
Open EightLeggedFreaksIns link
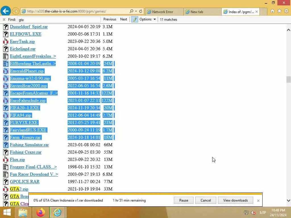(33, 56)
